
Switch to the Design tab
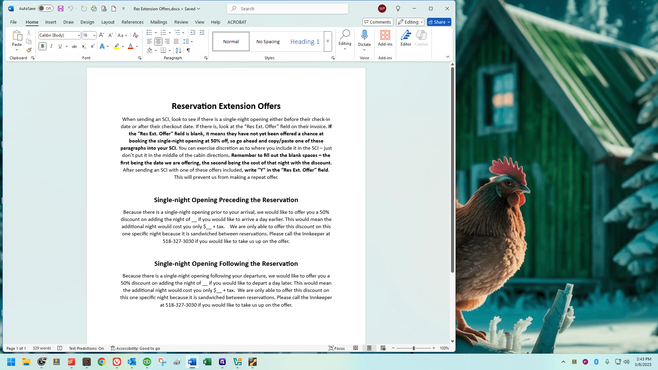coord(87,22)
